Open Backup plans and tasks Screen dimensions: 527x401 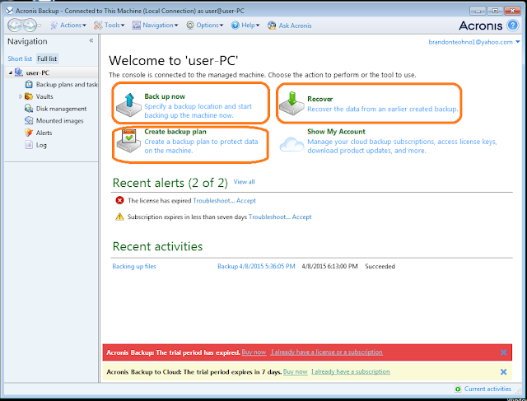pos(67,84)
